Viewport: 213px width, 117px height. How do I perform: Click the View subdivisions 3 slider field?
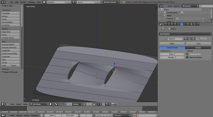(x=172, y=54)
